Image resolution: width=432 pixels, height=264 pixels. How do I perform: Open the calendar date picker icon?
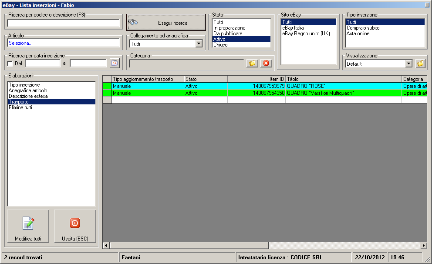point(115,63)
